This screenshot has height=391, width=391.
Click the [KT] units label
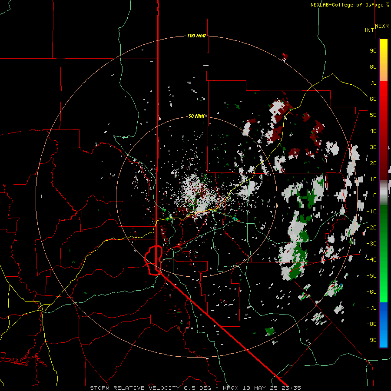point(371,30)
